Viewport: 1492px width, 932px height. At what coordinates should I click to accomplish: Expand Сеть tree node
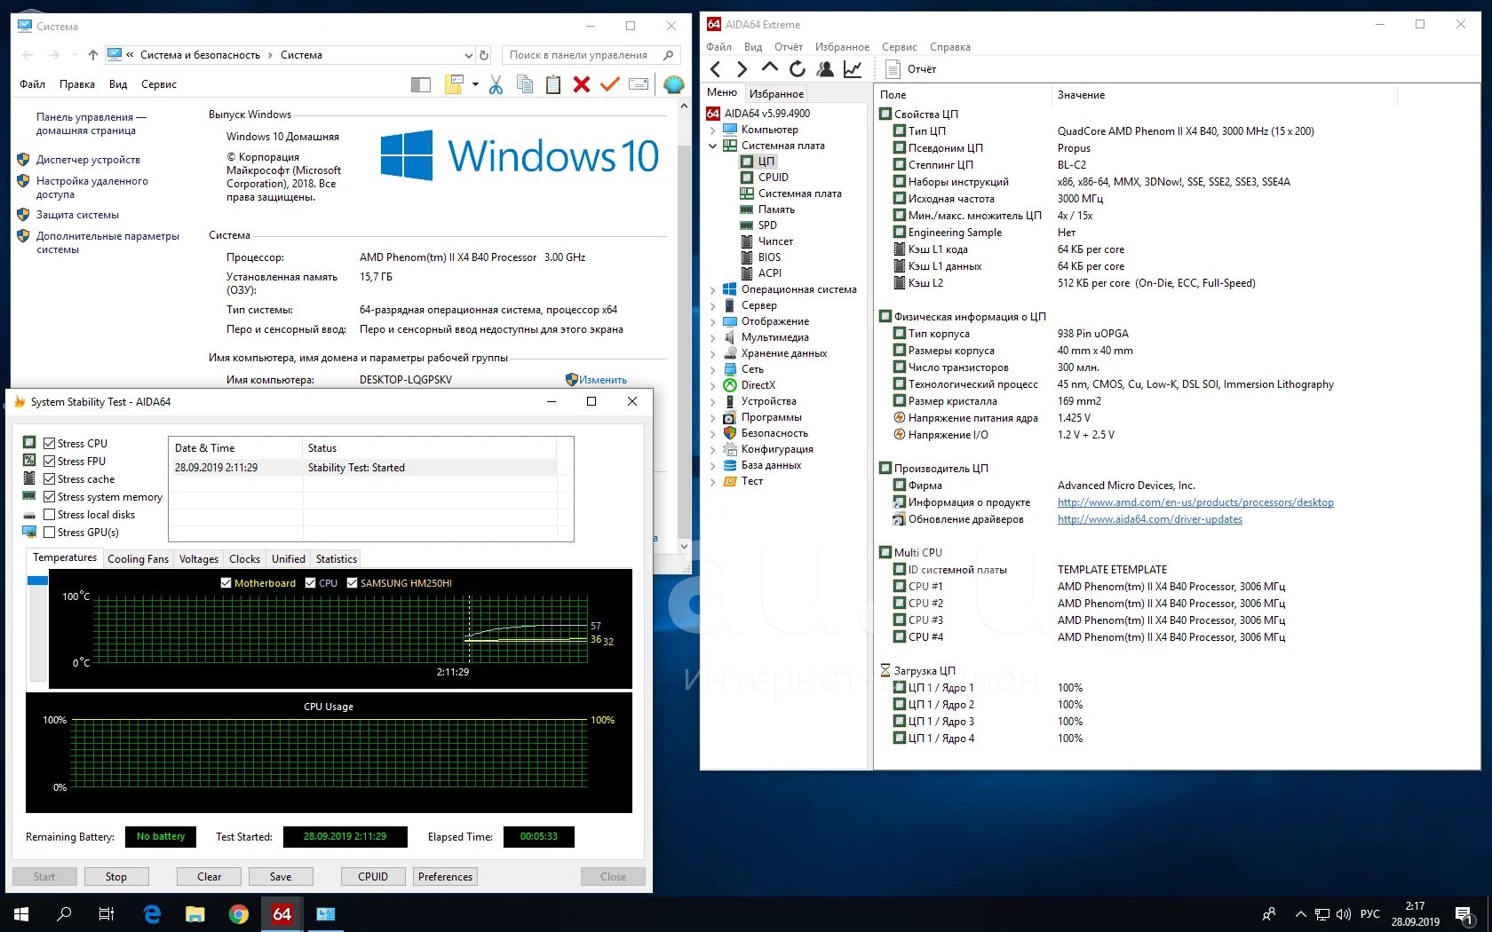pos(712,369)
